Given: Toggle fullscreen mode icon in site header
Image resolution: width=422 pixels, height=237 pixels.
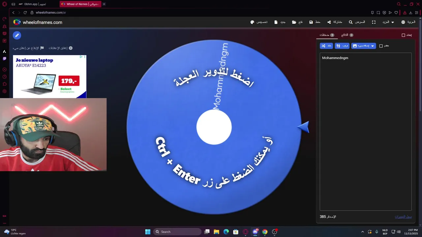Looking at the screenshot, I should pos(374,22).
